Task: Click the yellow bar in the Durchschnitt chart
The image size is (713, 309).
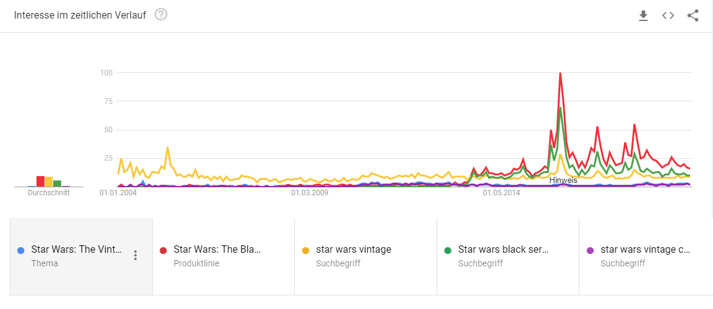Action: [x=49, y=182]
